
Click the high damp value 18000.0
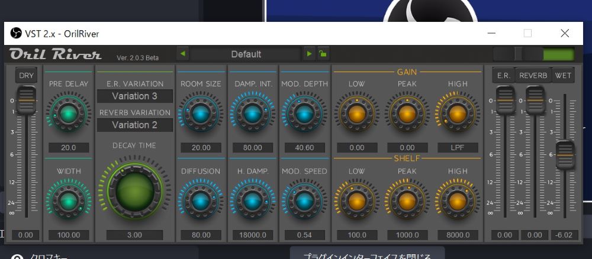(253, 235)
